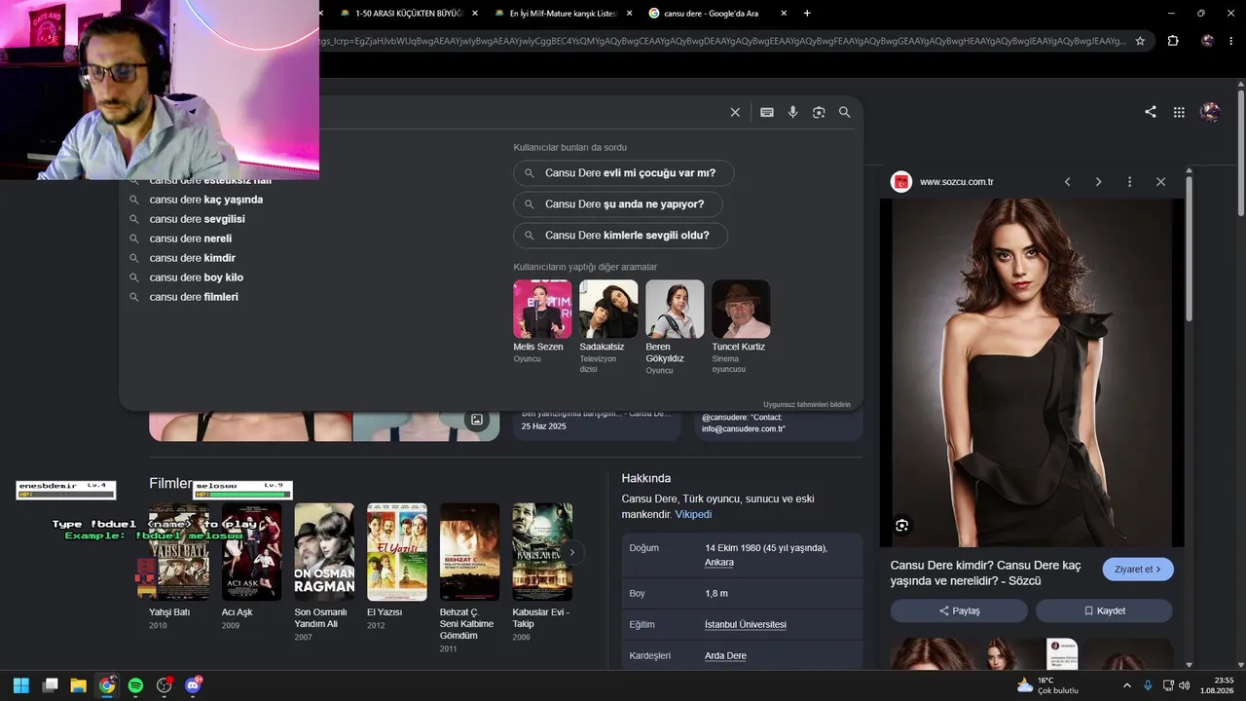
Task: Open the on-screen keyboard input tool
Action: tap(767, 112)
